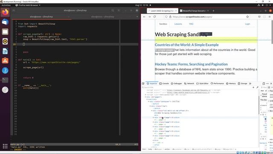Open the FAQ page link
The image size is (273, 154).
click(191, 24)
